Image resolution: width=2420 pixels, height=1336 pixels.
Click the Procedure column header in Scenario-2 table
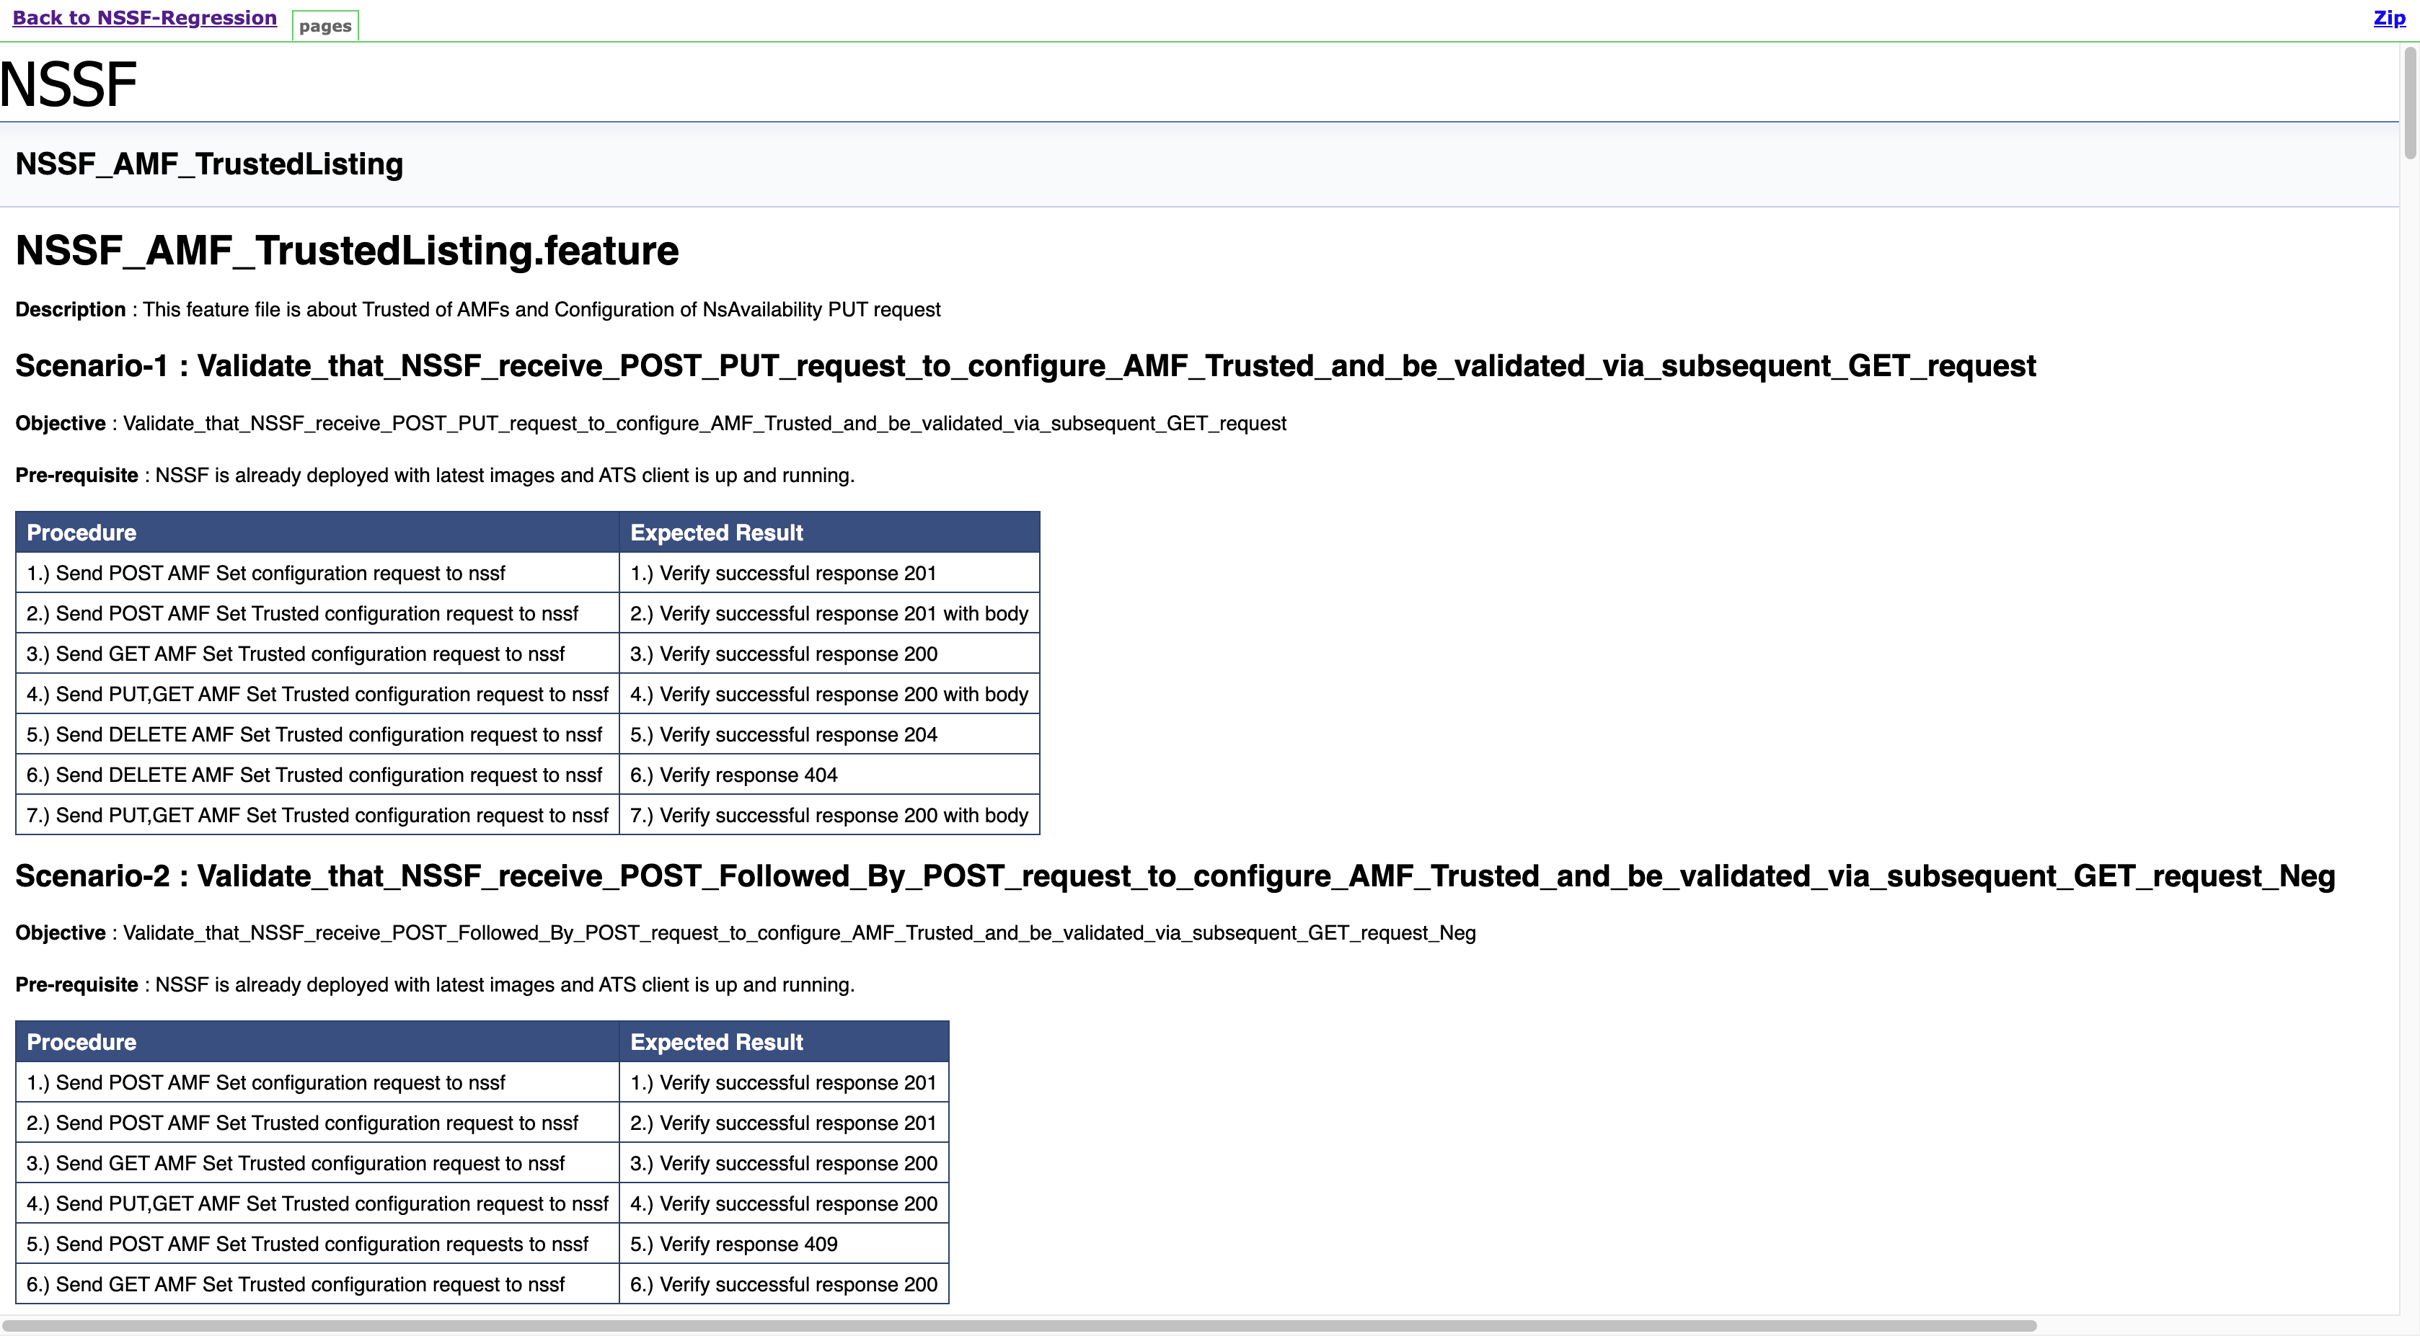[81, 1041]
